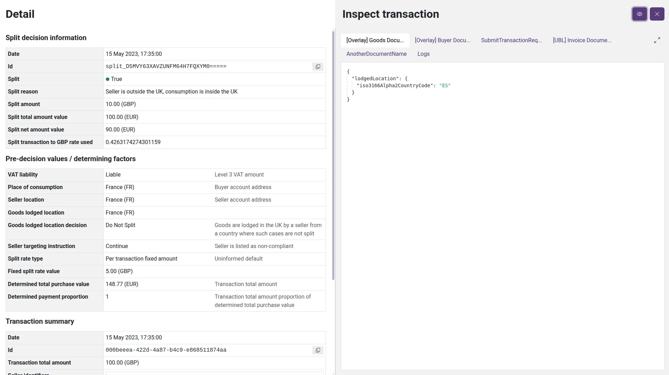
Task: Click the Seller identifiers input field
Action: point(214,374)
